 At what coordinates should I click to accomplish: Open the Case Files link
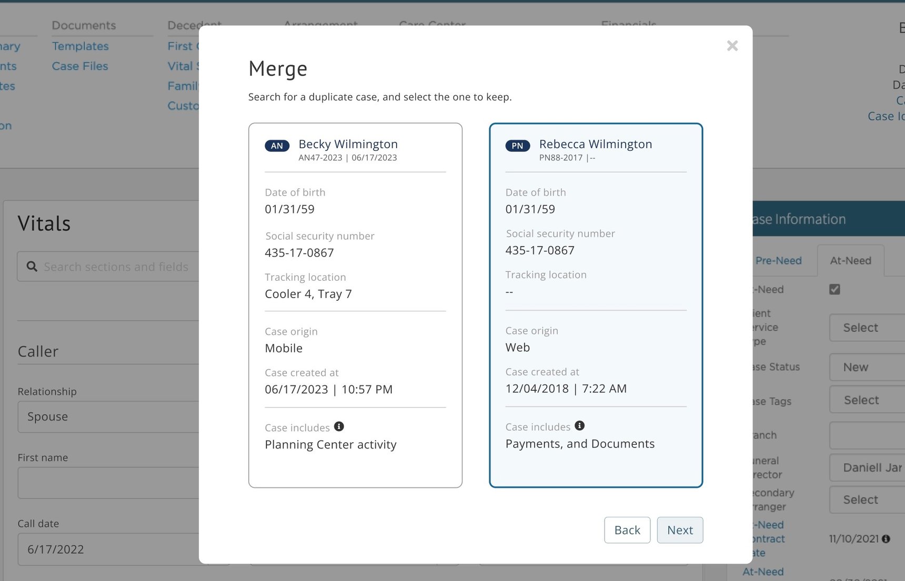pyautogui.click(x=79, y=66)
